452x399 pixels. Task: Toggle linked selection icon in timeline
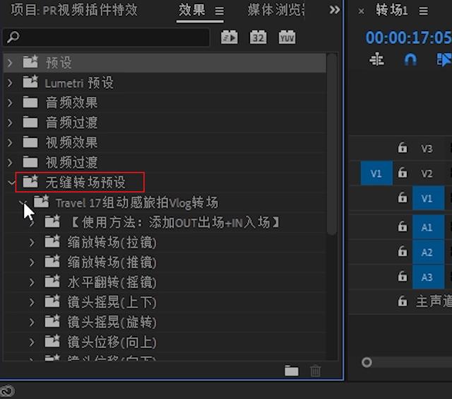click(444, 60)
